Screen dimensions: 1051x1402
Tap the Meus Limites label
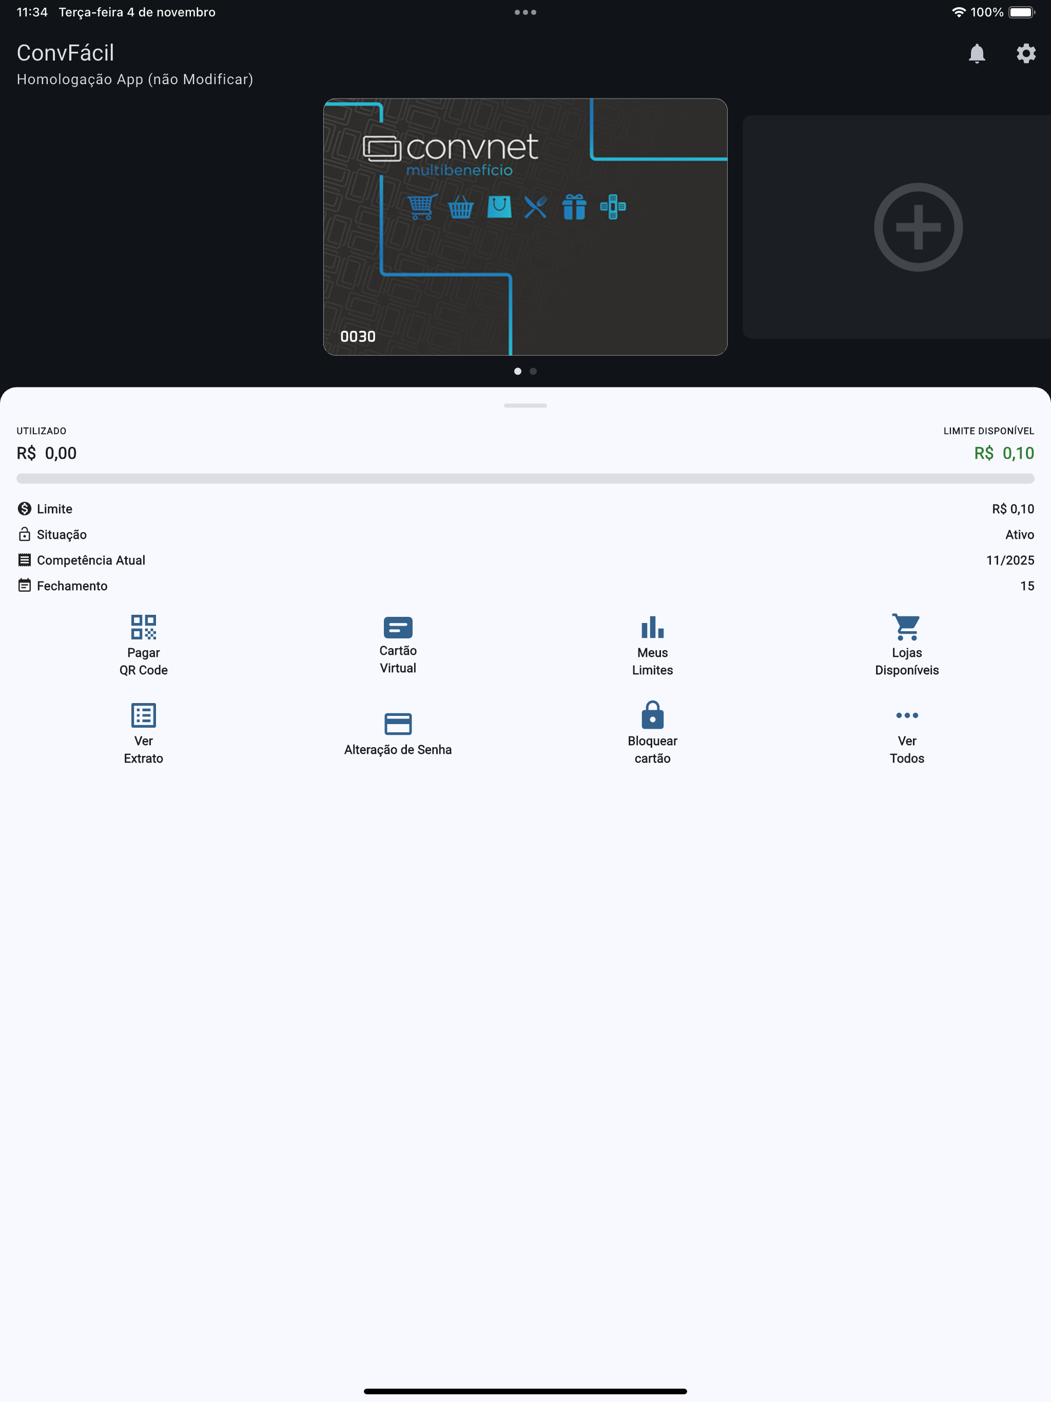[x=652, y=661]
